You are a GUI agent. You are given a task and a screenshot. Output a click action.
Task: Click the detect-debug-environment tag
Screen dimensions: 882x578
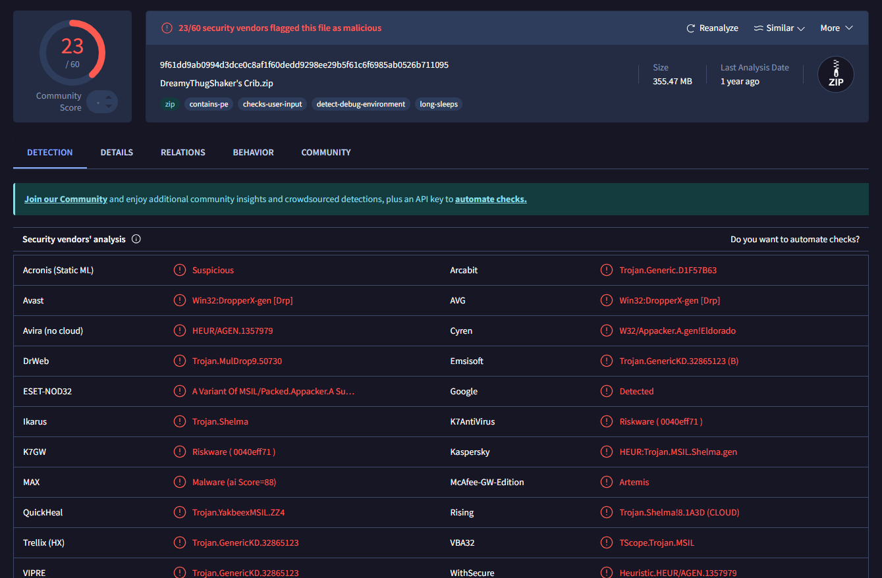click(x=361, y=104)
